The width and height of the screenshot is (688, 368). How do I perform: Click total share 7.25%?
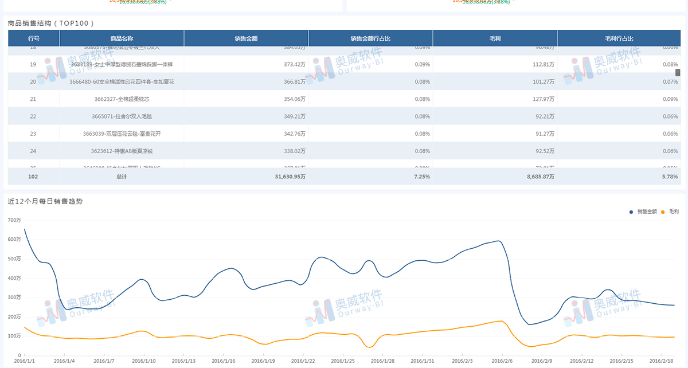[x=423, y=177]
